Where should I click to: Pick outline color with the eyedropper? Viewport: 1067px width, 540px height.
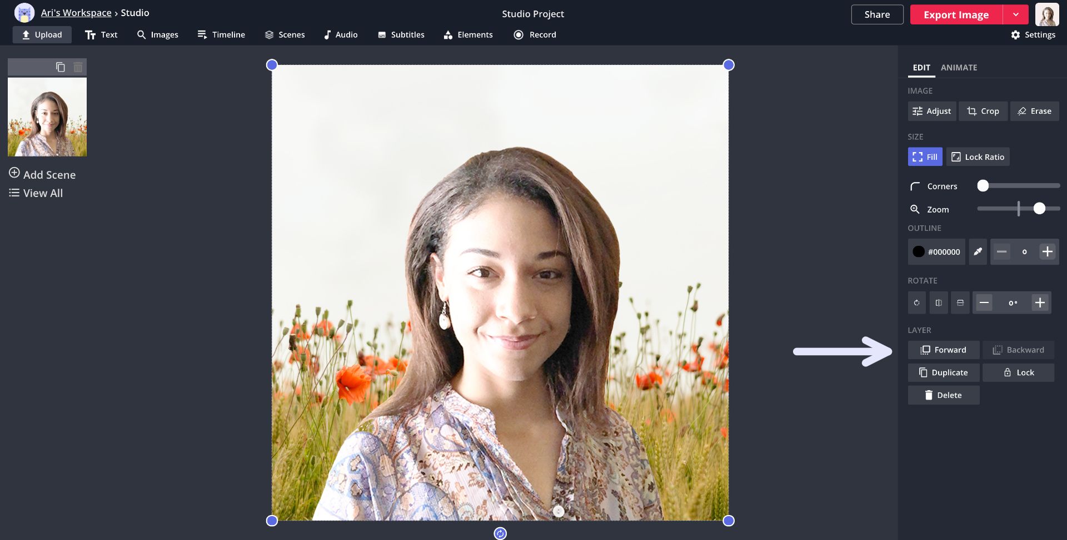978,252
